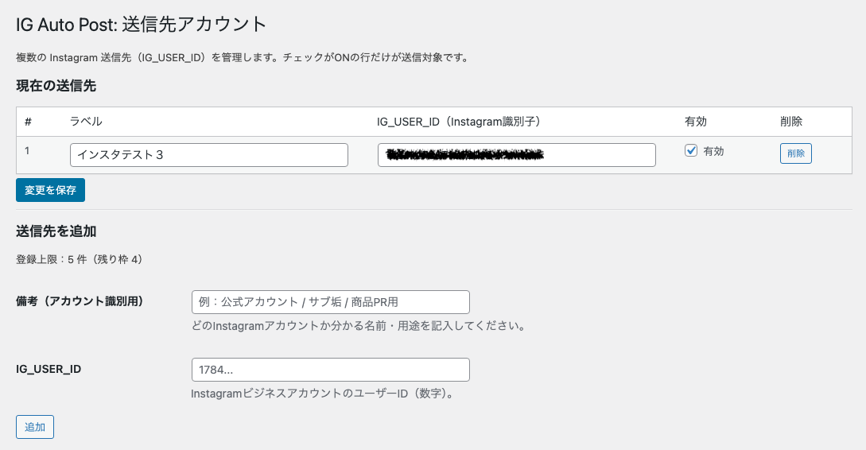Click the redacted IG_USER_ID field in row 1
The image size is (866, 450).
pyautogui.click(x=516, y=155)
